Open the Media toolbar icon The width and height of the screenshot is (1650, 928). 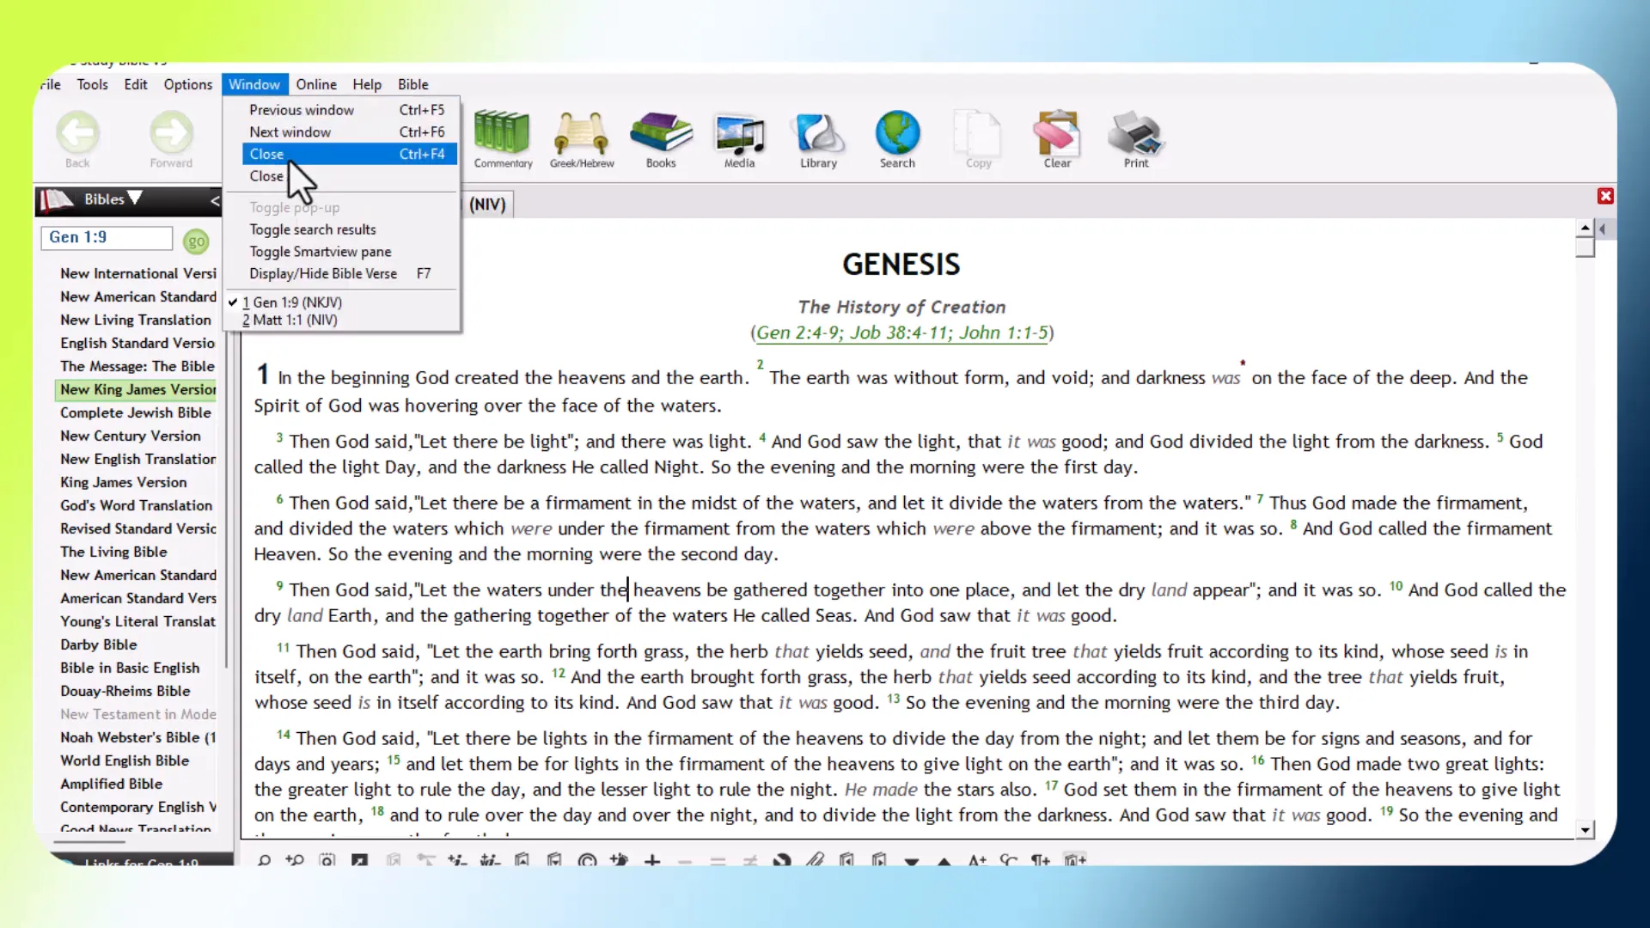[x=739, y=133]
